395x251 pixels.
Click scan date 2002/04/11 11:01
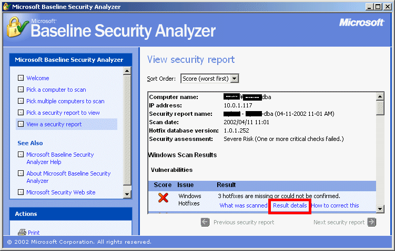coord(246,122)
